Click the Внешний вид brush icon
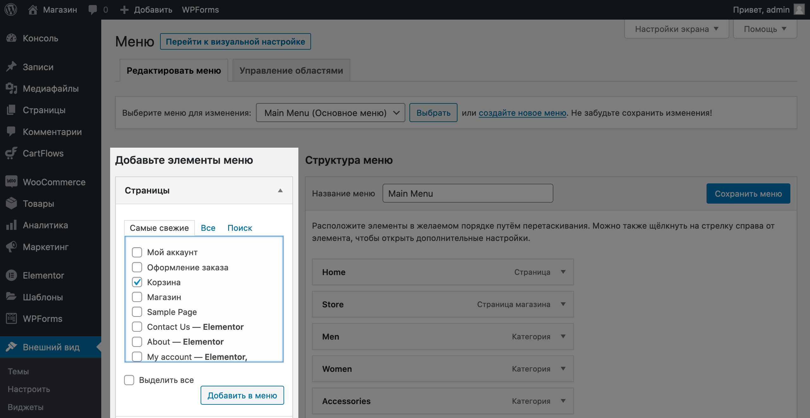Viewport: 810px width, 418px height. [x=11, y=347]
